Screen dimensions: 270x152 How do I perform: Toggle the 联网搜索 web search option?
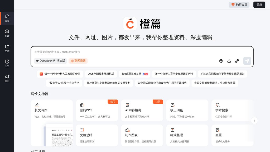coord(78,61)
